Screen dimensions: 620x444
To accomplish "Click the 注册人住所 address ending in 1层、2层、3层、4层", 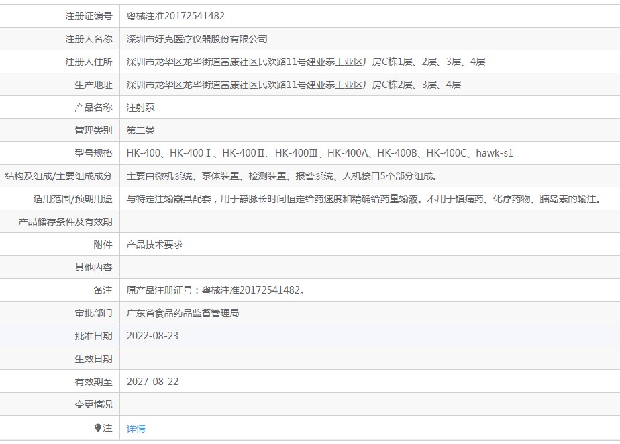I will tap(306, 62).
